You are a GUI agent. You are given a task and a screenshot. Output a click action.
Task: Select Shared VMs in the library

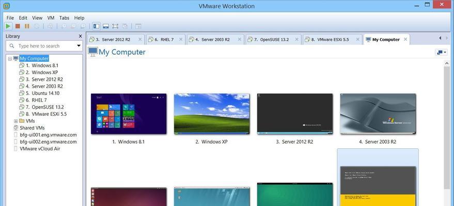(x=29, y=128)
